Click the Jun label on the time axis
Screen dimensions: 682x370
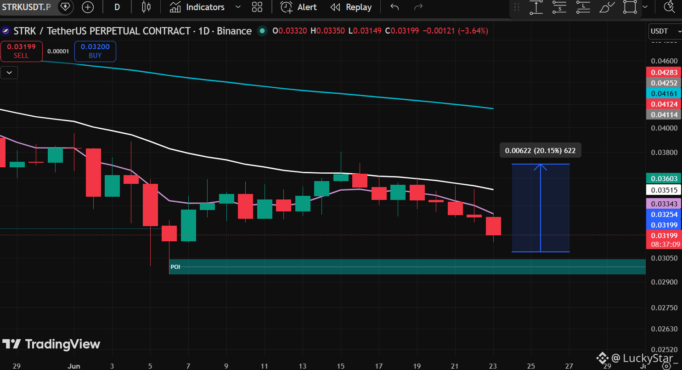74,366
